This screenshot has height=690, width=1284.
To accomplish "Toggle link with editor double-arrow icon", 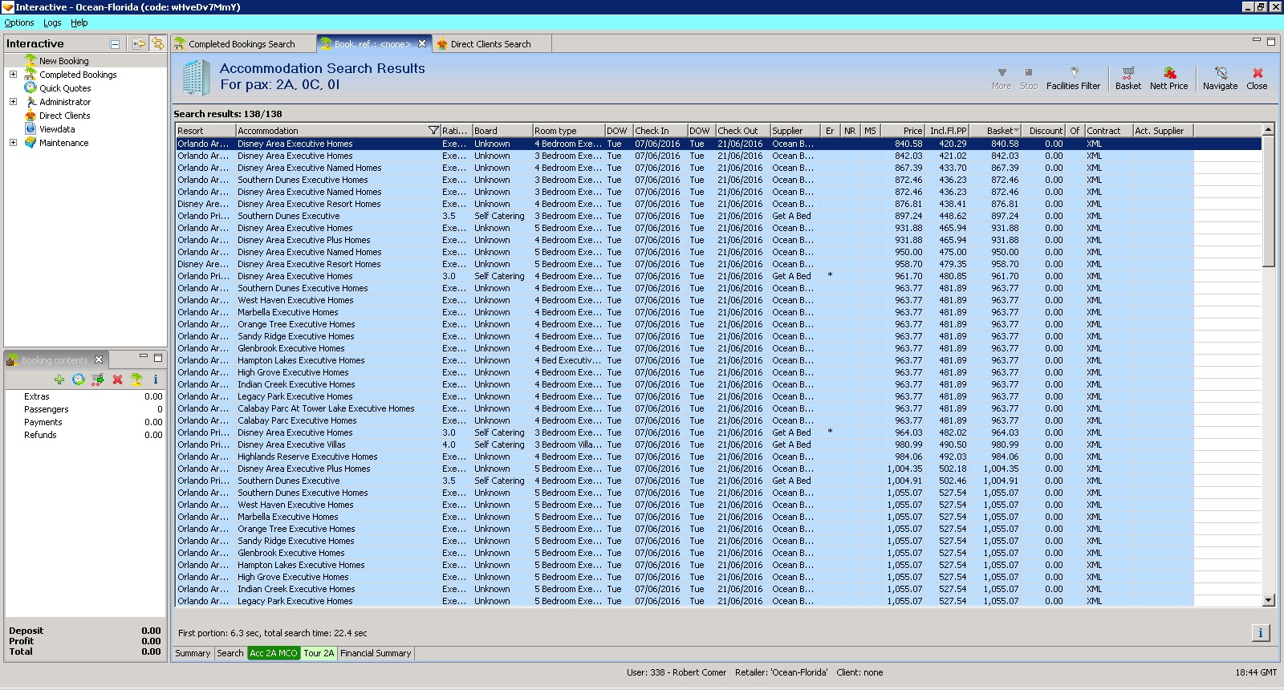I will [x=157, y=43].
